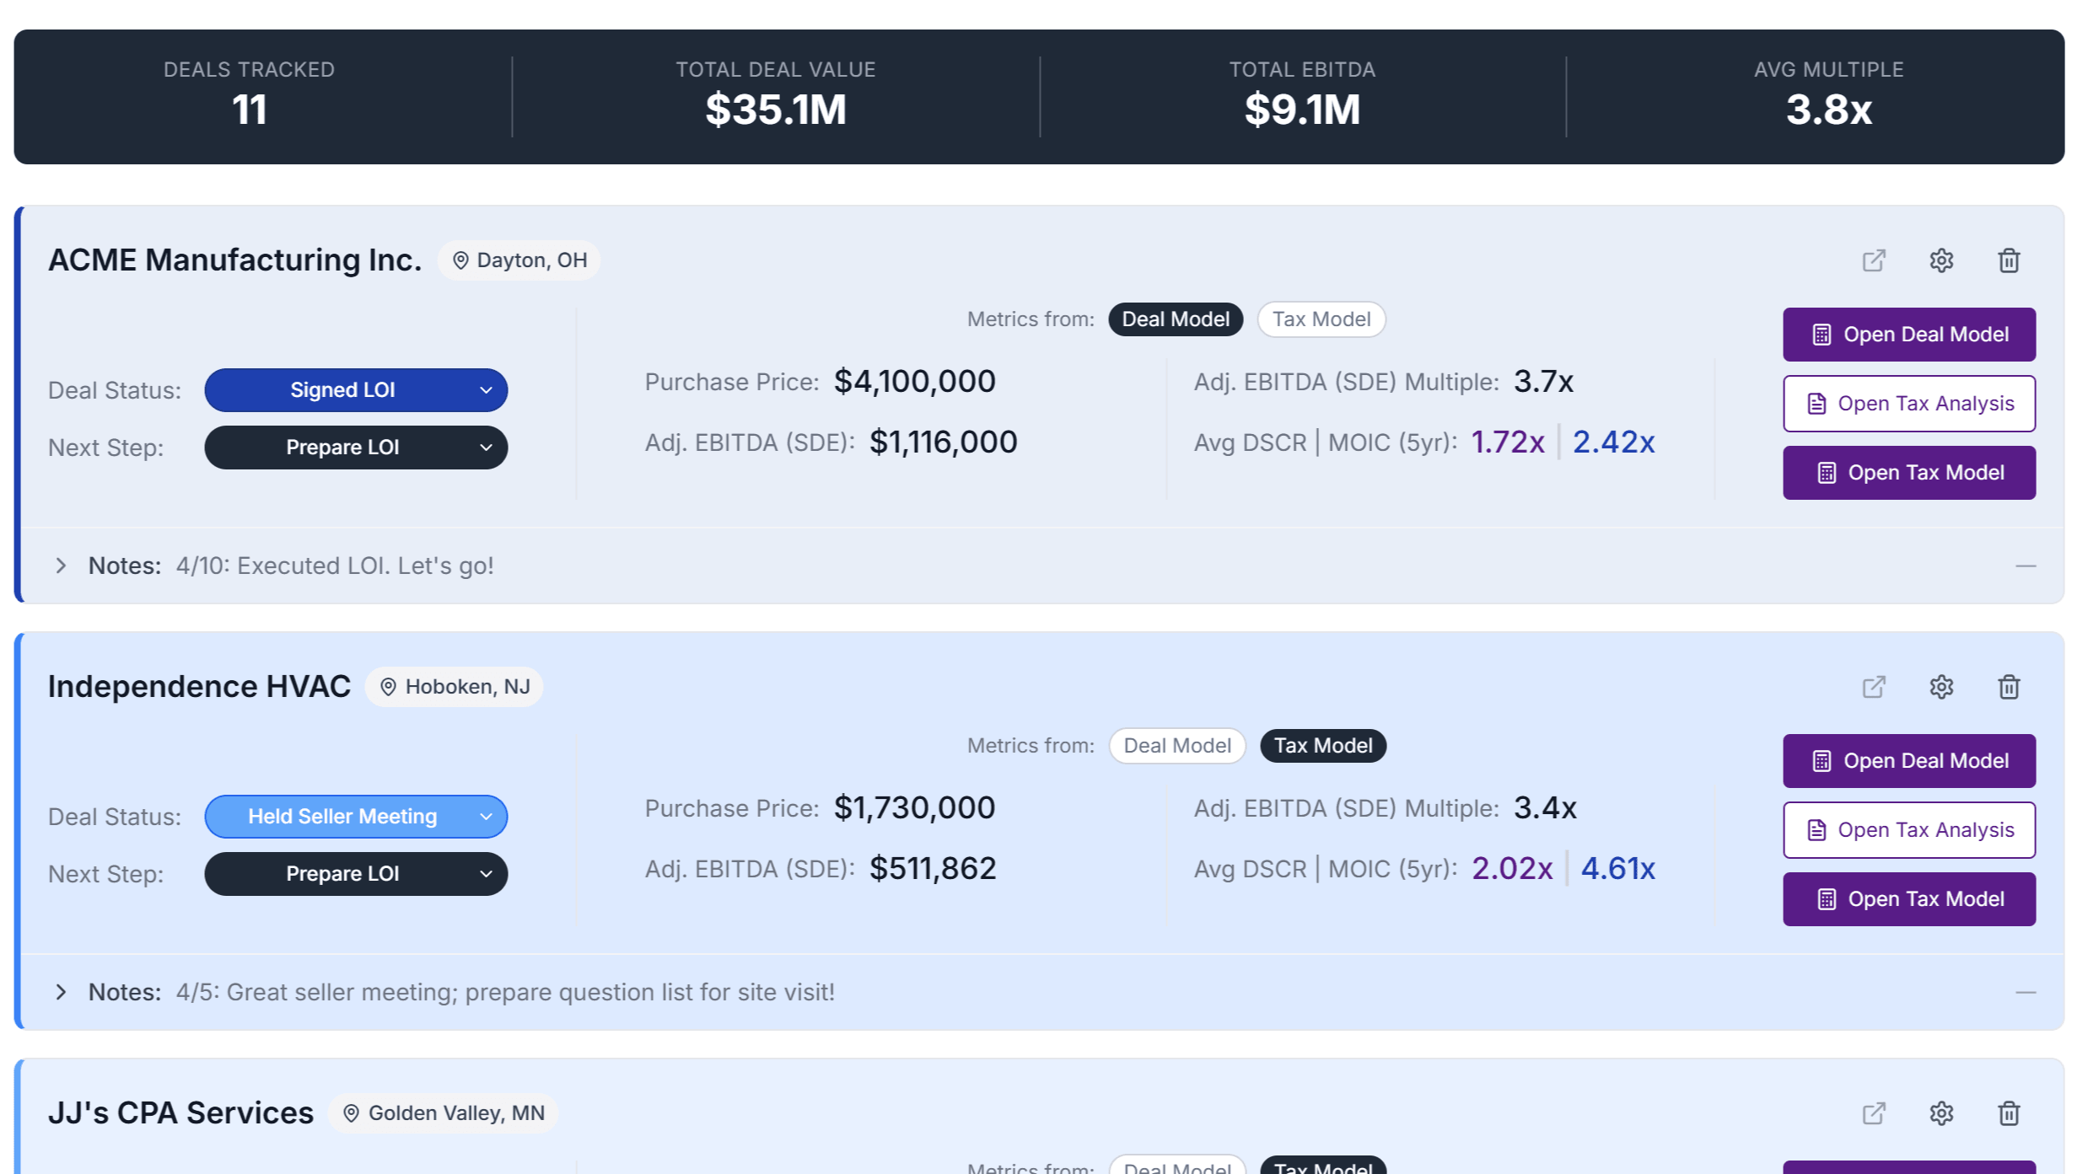
Task: Click the Independence HVAC EBITDA multiple 3.4x
Action: click(1545, 808)
